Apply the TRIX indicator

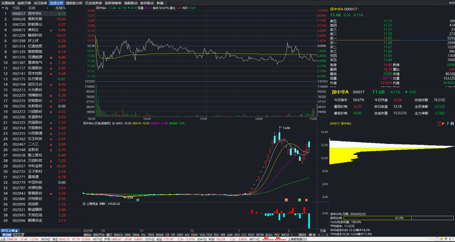point(151,234)
